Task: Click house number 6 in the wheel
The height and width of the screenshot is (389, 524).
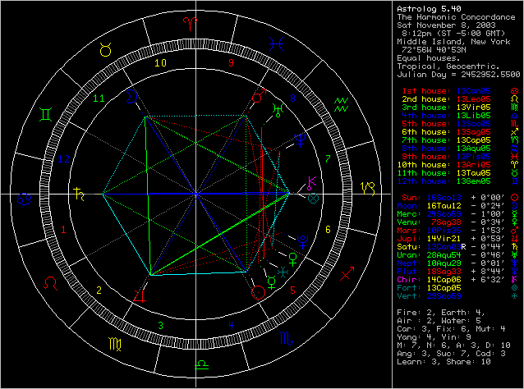Action: tap(328, 230)
